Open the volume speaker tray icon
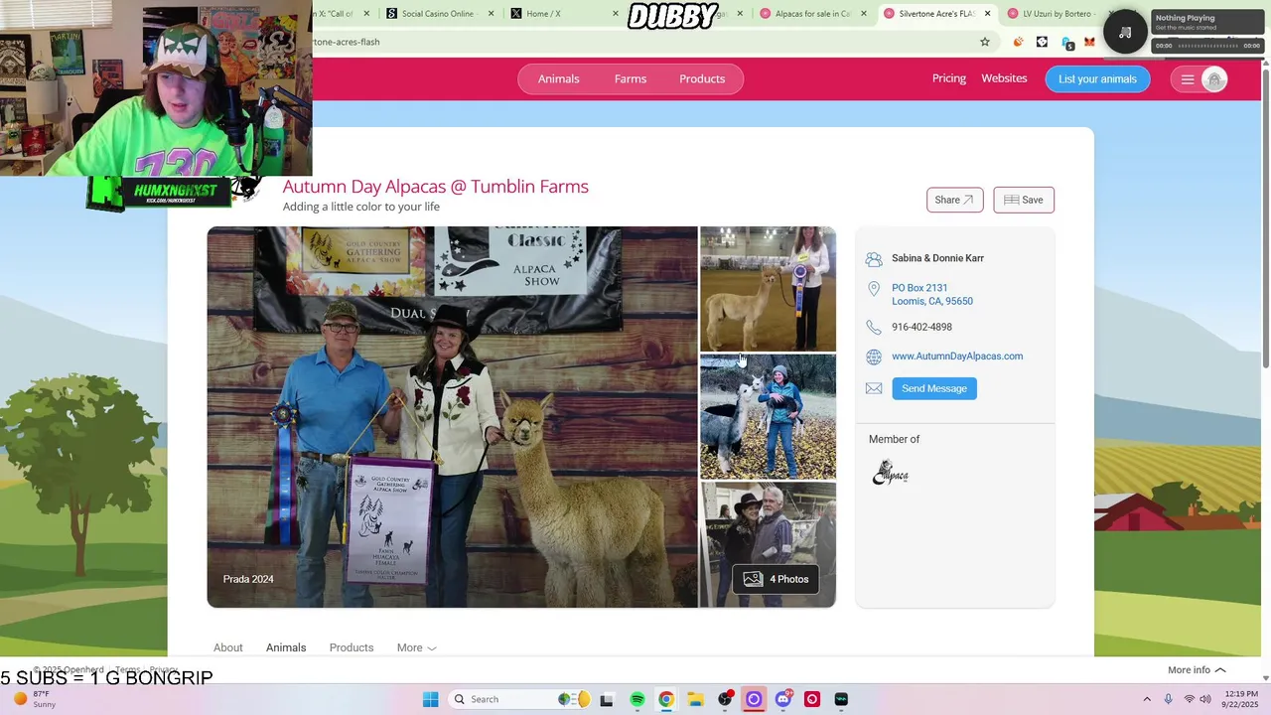Image resolution: width=1271 pixels, height=715 pixels. click(1205, 699)
